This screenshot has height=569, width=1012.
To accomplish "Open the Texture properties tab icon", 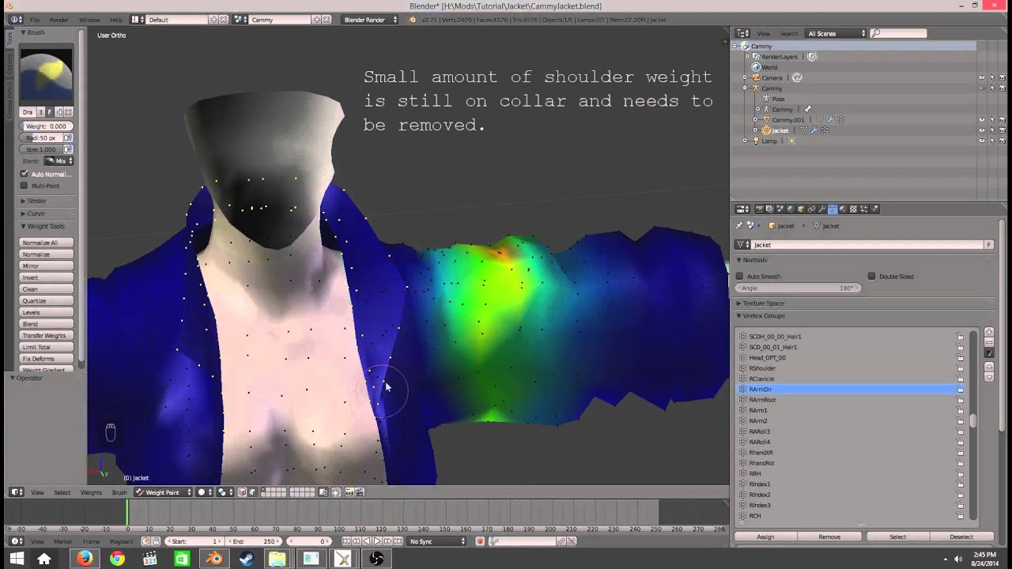I will coord(853,209).
